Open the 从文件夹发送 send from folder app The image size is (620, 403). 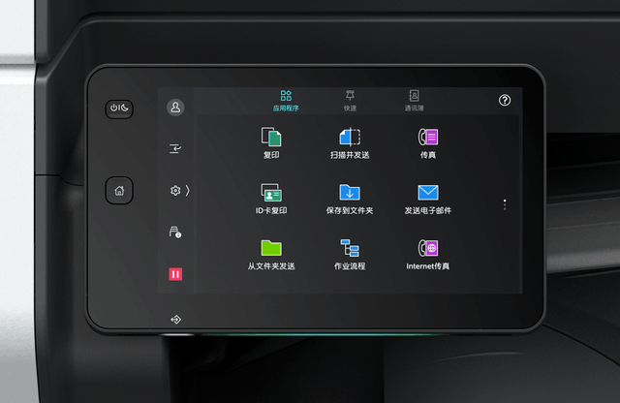[x=271, y=255]
